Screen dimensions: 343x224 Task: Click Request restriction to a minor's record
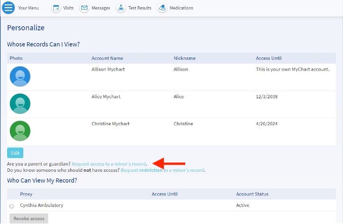tap(162, 170)
